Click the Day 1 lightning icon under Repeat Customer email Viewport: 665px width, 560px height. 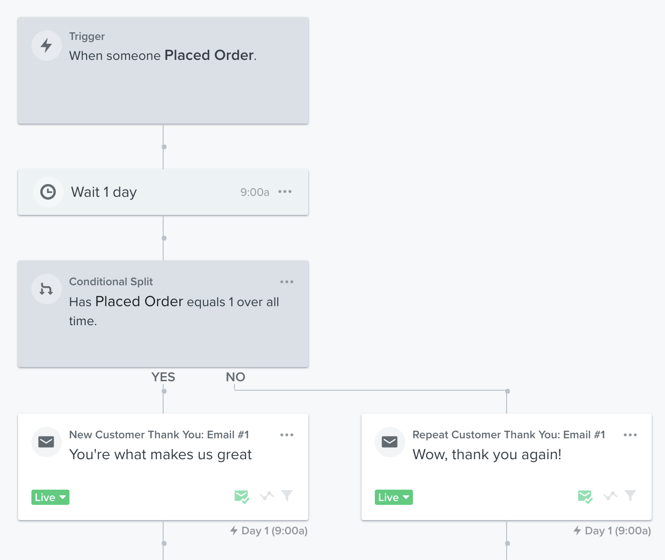(x=577, y=531)
